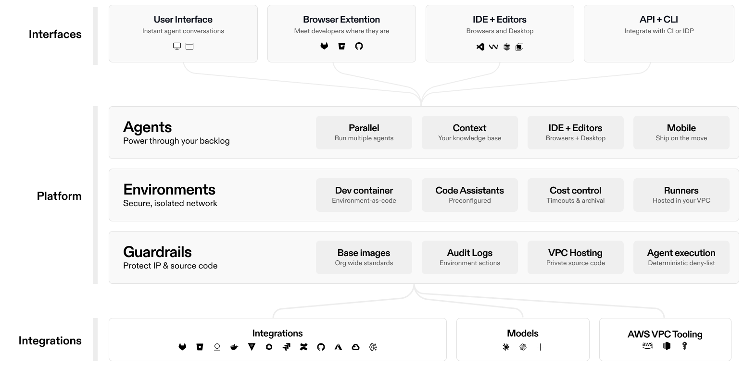This screenshot has height=366, width=744.
Task: Open the Parallel agents tile
Action: point(364,133)
